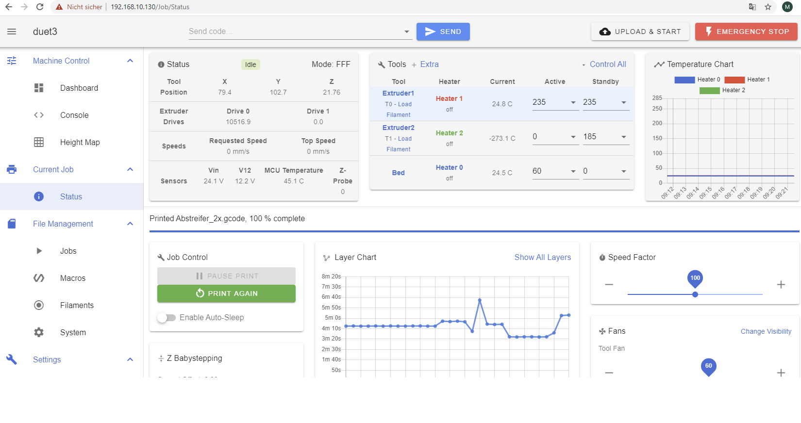This screenshot has height=423, width=801.
Task: Collapse the Current Job section chevron
Action: pos(130,169)
